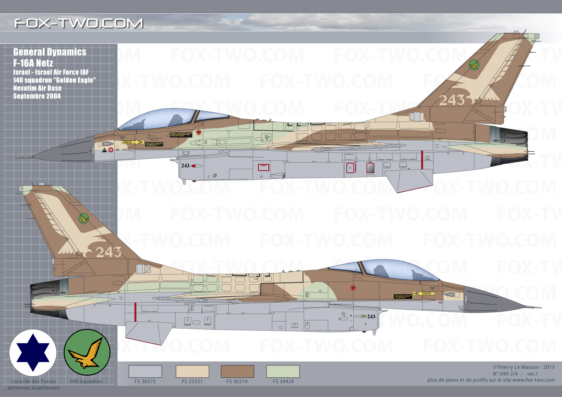Click the 140 Squadron golden eagle badge
Image resolution: width=562 pixels, height=397 pixels.
pos(87,352)
